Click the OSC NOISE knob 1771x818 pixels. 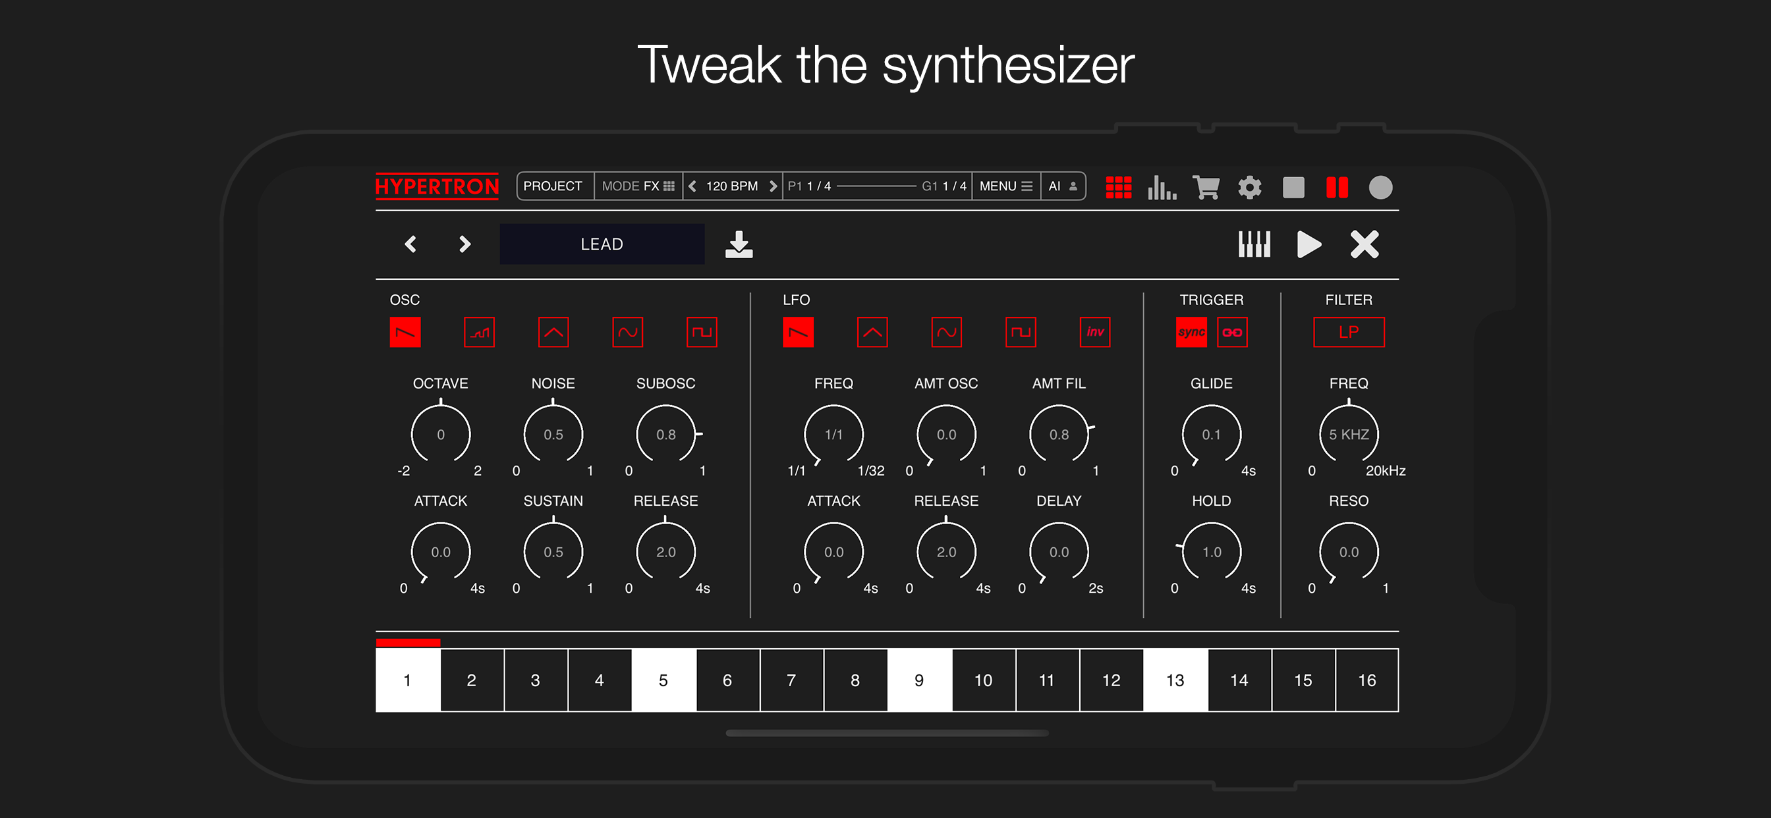(x=553, y=435)
